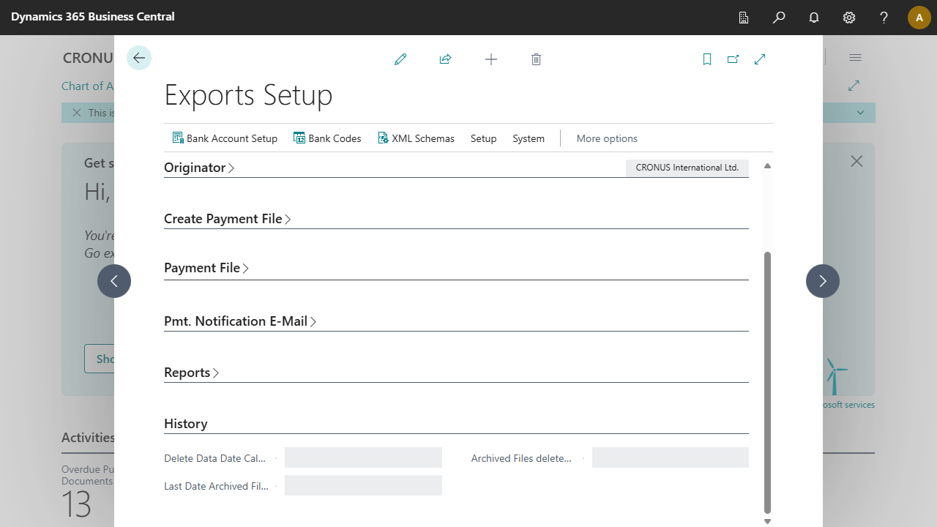937x527 pixels.
Task: Open the settings gear in top bar
Action: pyautogui.click(x=849, y=18)
